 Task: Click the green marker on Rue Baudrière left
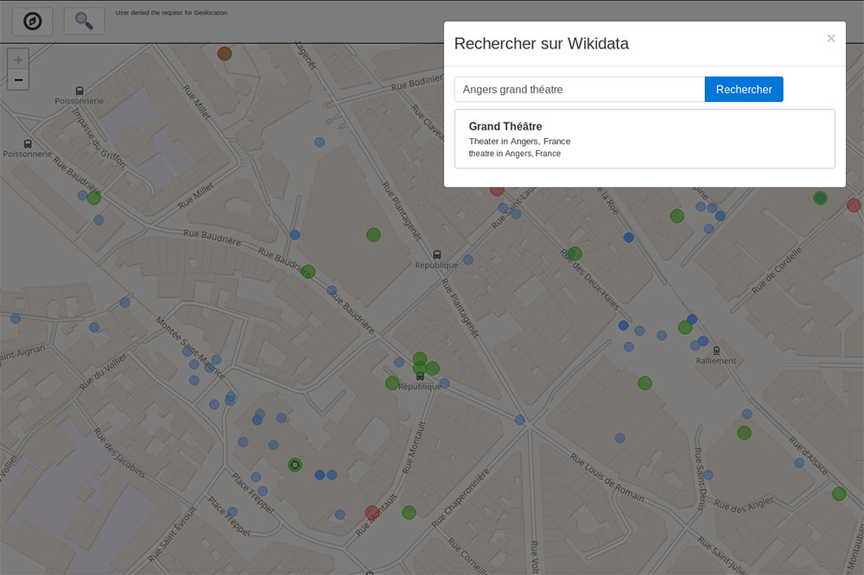[94, 198]
